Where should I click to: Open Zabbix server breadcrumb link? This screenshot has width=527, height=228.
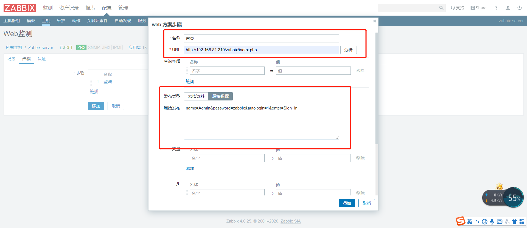pyautogui.click(x=41, y=48)
